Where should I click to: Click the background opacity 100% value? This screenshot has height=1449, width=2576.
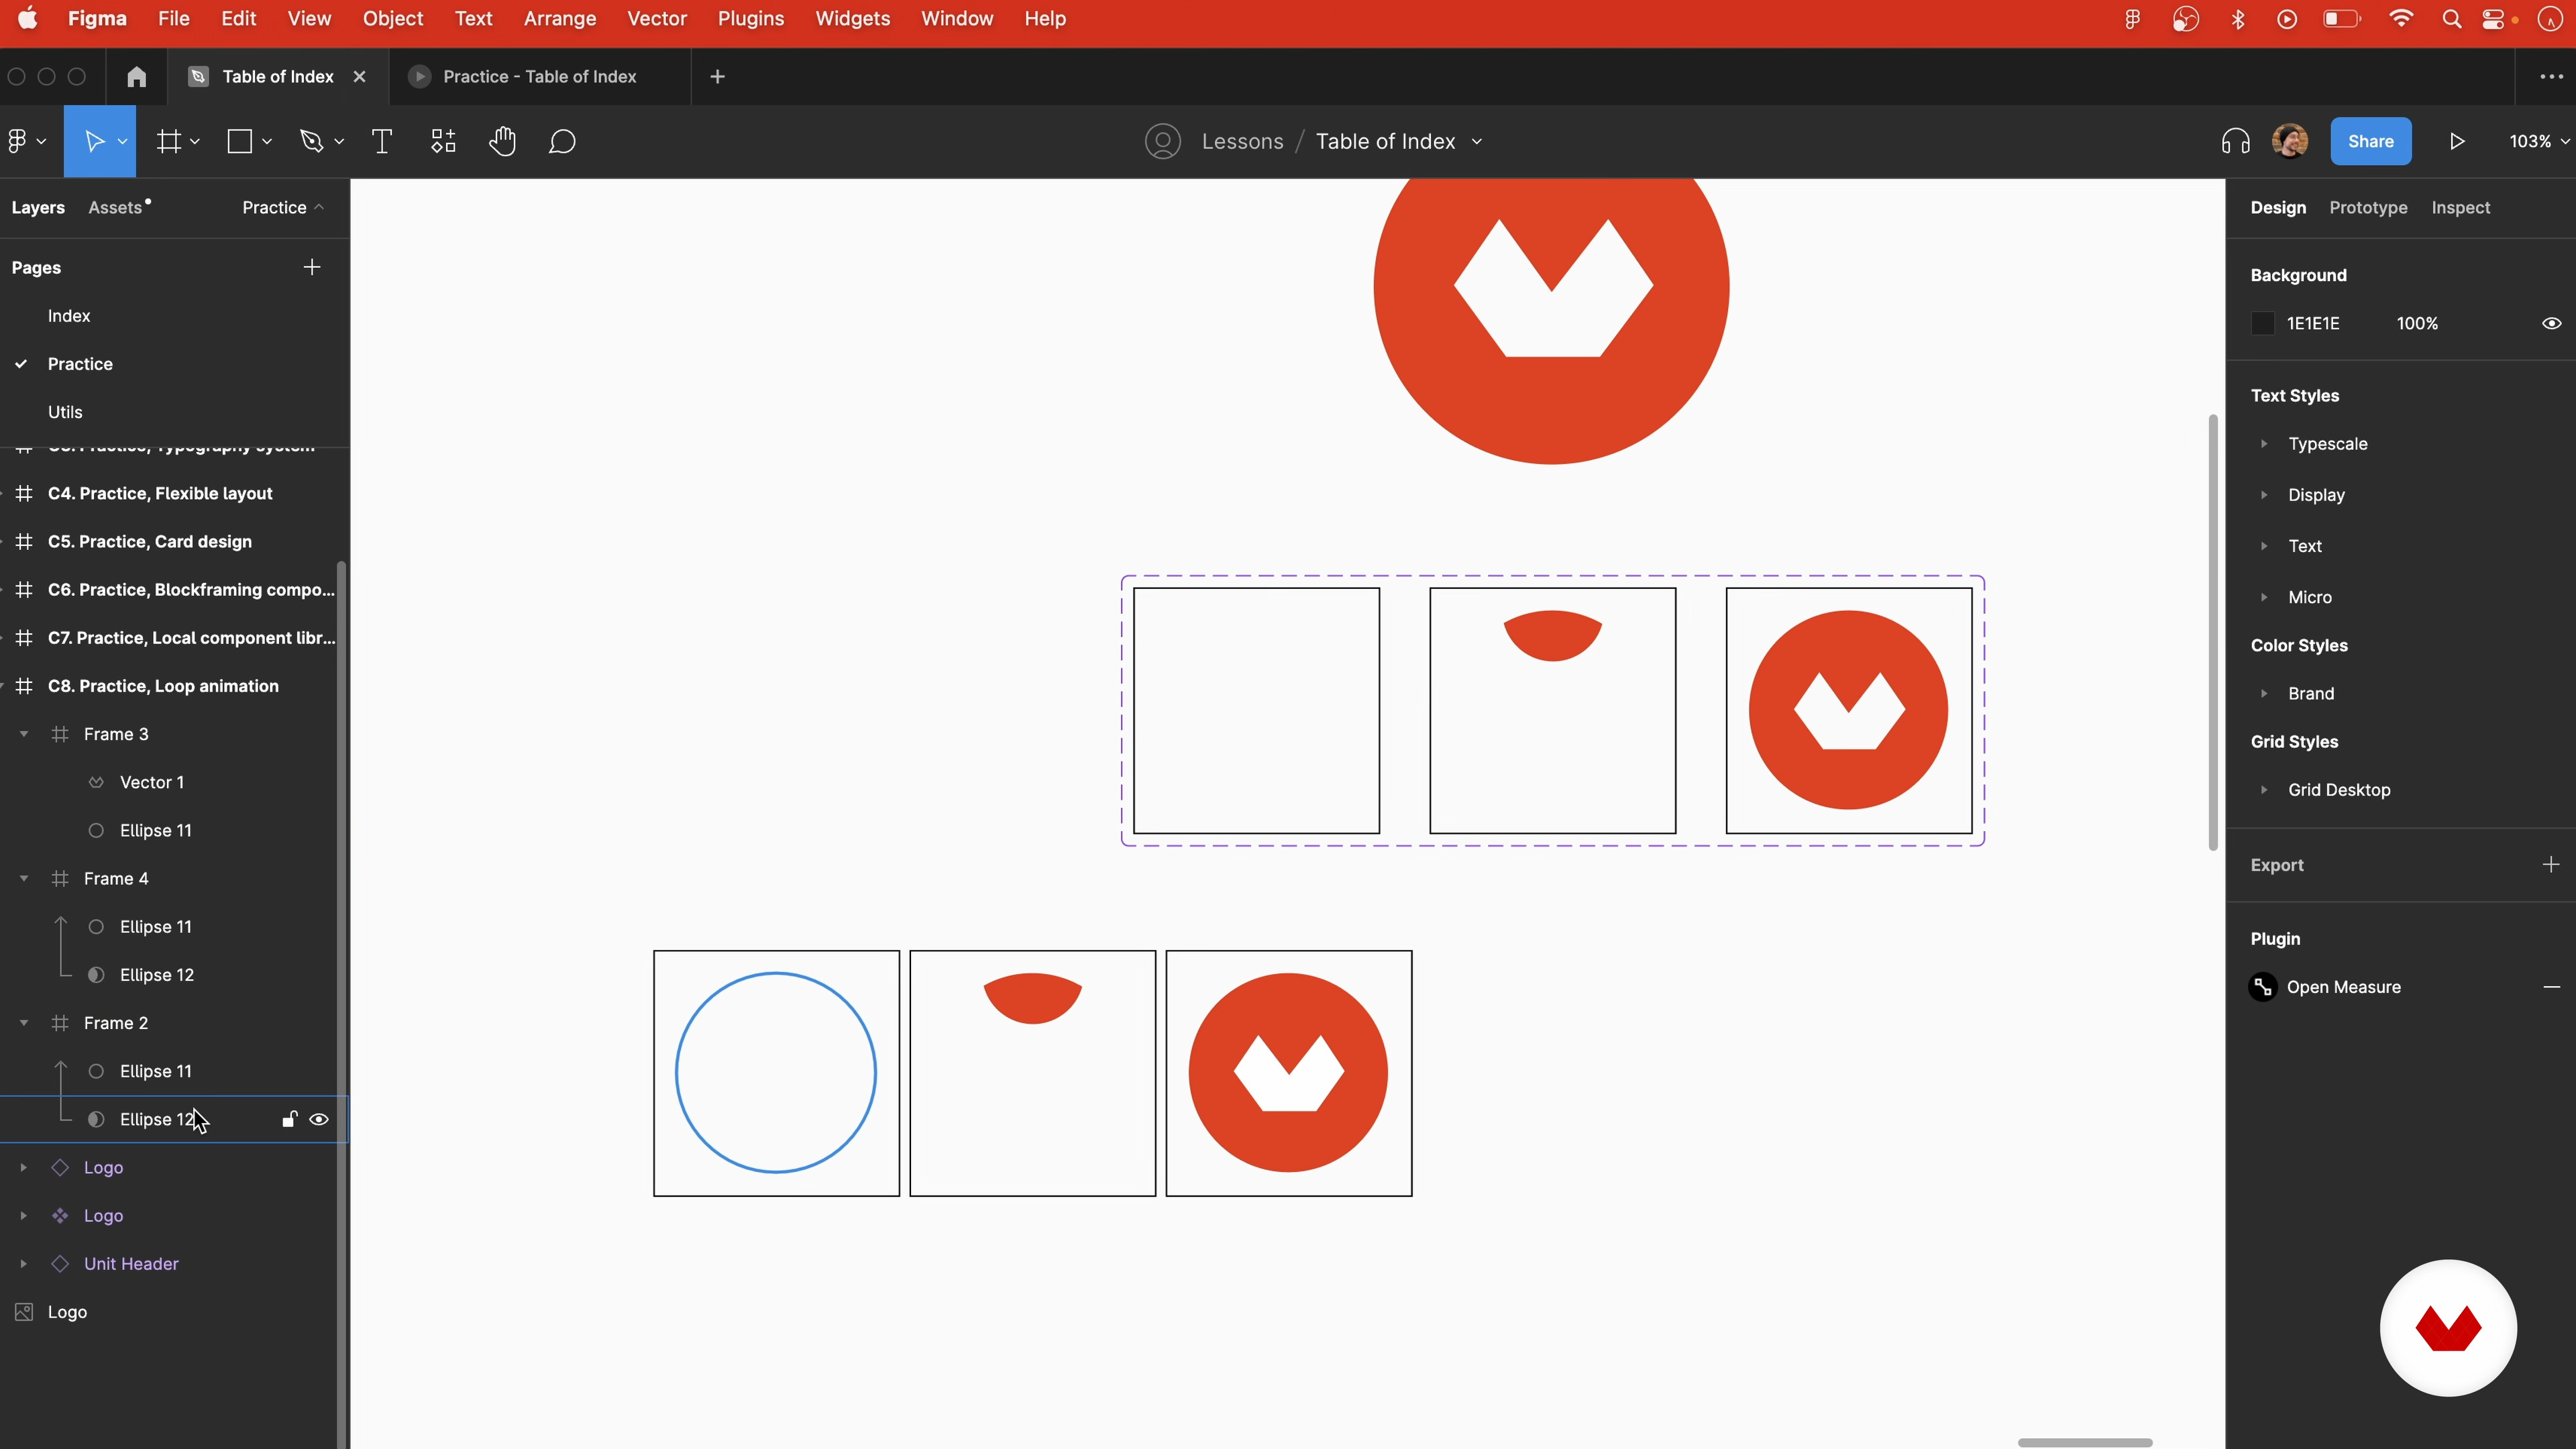tap(2417, 323)
